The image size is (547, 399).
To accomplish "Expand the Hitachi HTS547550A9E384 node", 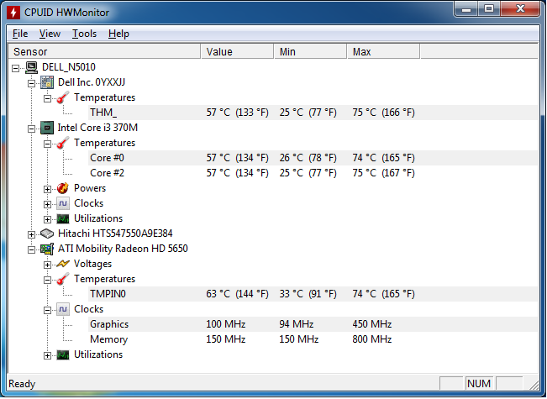I will 31,234.
